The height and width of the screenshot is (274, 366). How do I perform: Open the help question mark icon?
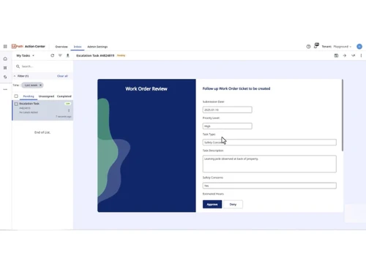coord(308,47)
